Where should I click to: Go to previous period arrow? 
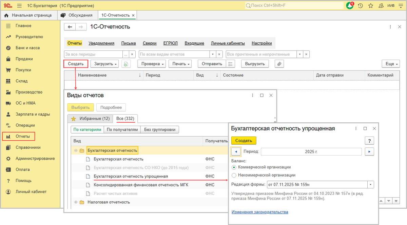click(236, 151)
